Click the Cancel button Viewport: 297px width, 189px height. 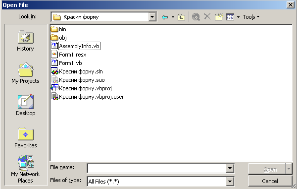(x=270, y=181)
